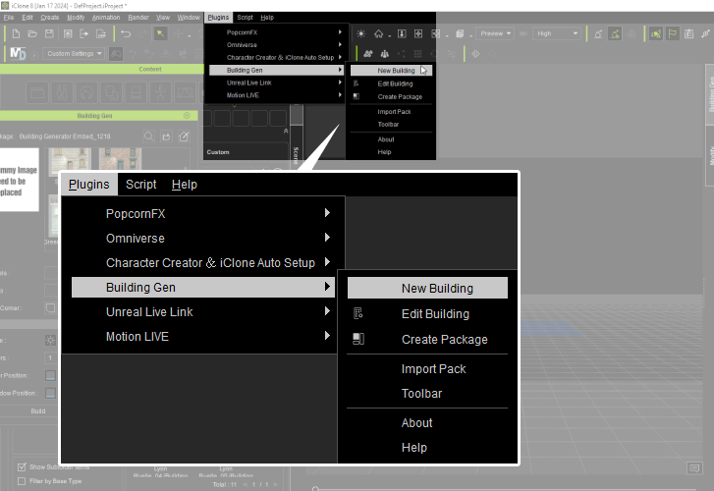This screenshot has height=491, width=714.
Task: Search packages with magnifier icon
Action: (x=149, y=136)
